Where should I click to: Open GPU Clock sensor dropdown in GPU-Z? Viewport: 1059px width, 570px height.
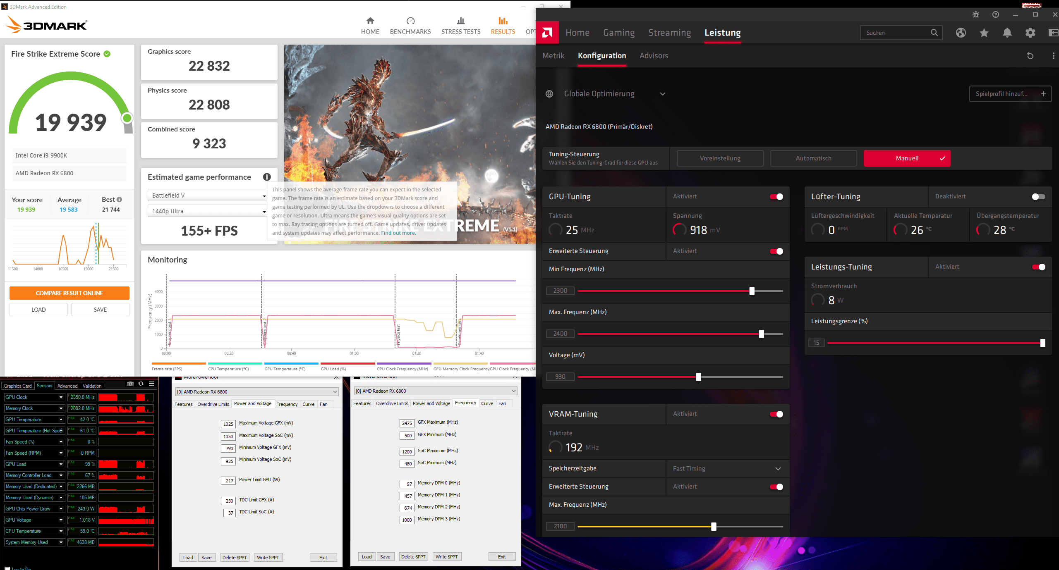point(61,397)
